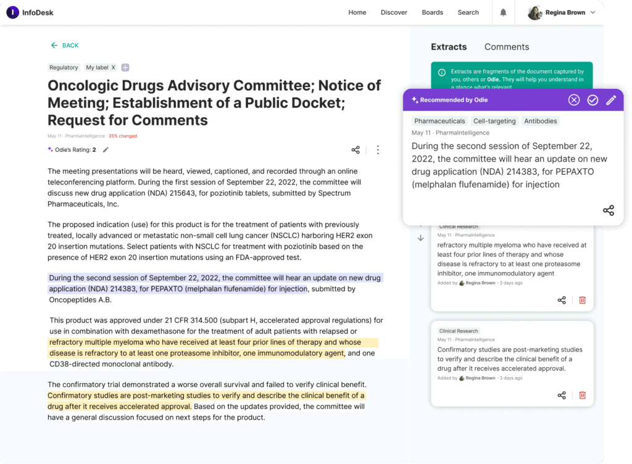Click the Confirmatory studies extract card text
The height and width of the screenshot is (464, 632).
point(510,359)
